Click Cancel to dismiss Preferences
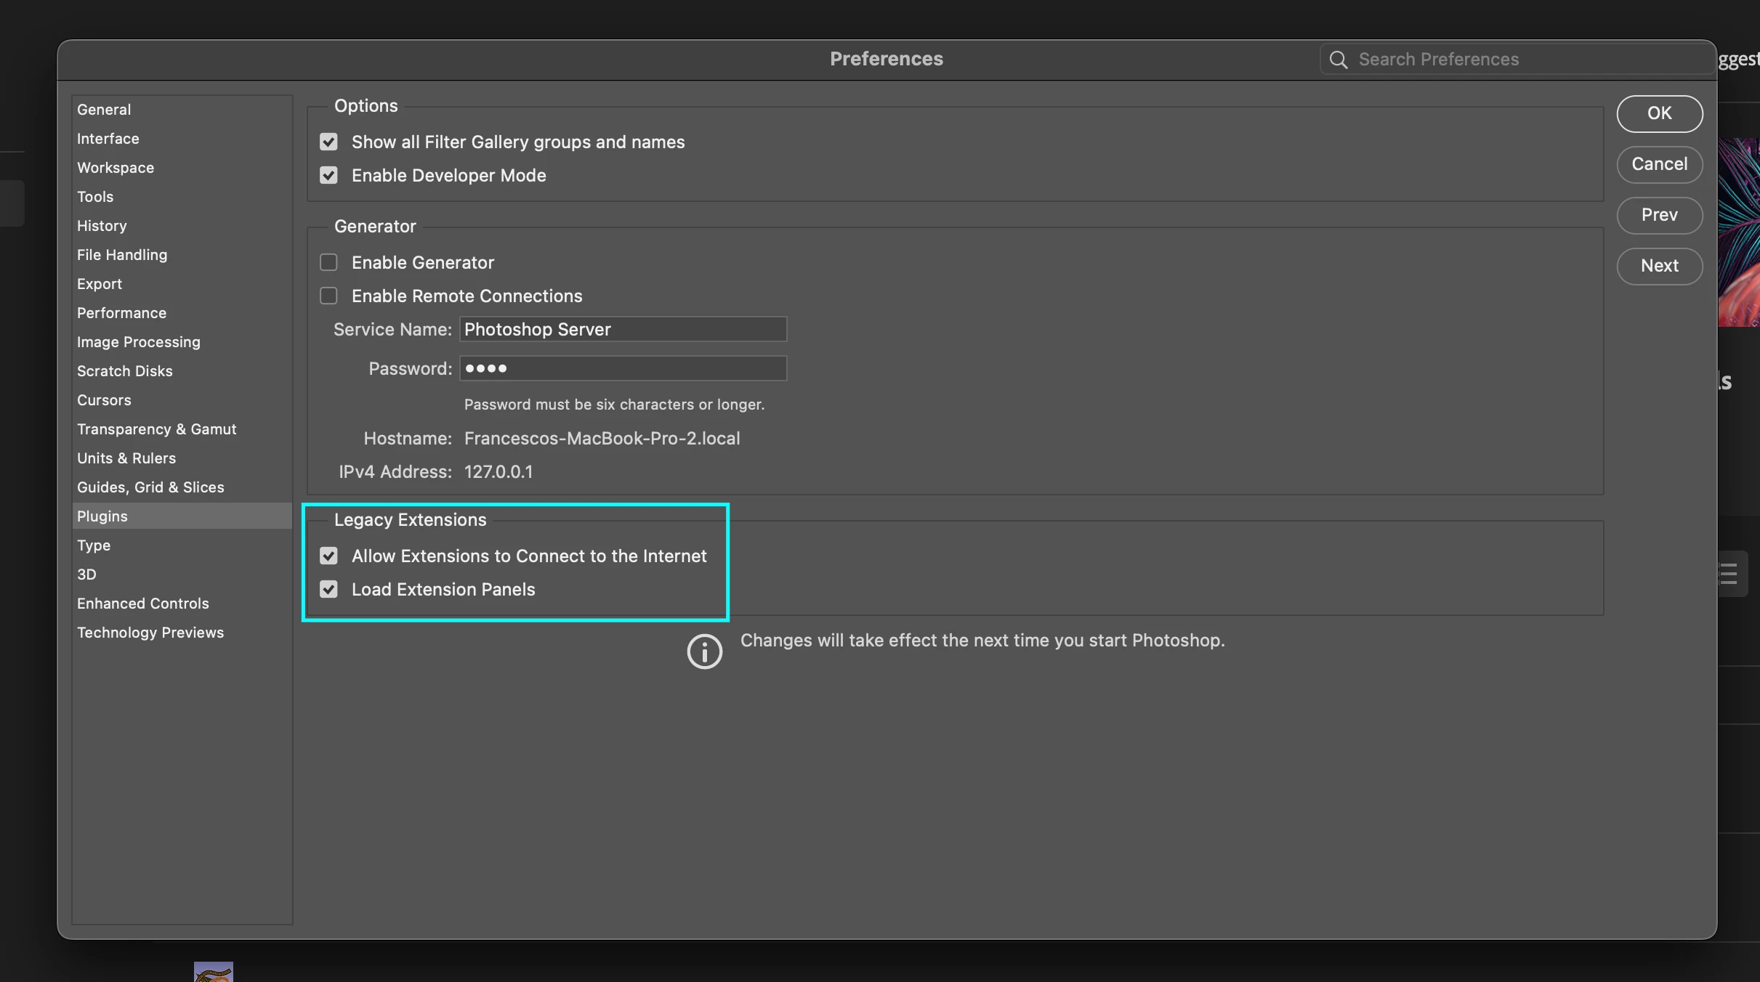This screenshot has height=982, width=1760. click(1659, 164)
